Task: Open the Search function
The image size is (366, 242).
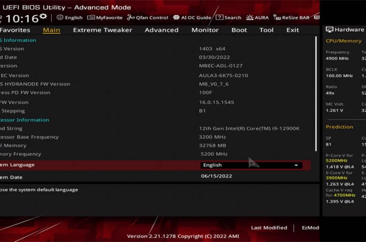Action: point(229,17)
